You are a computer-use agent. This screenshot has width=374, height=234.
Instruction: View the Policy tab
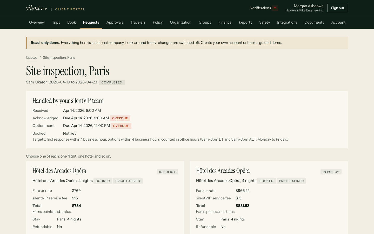pos(158,22)
